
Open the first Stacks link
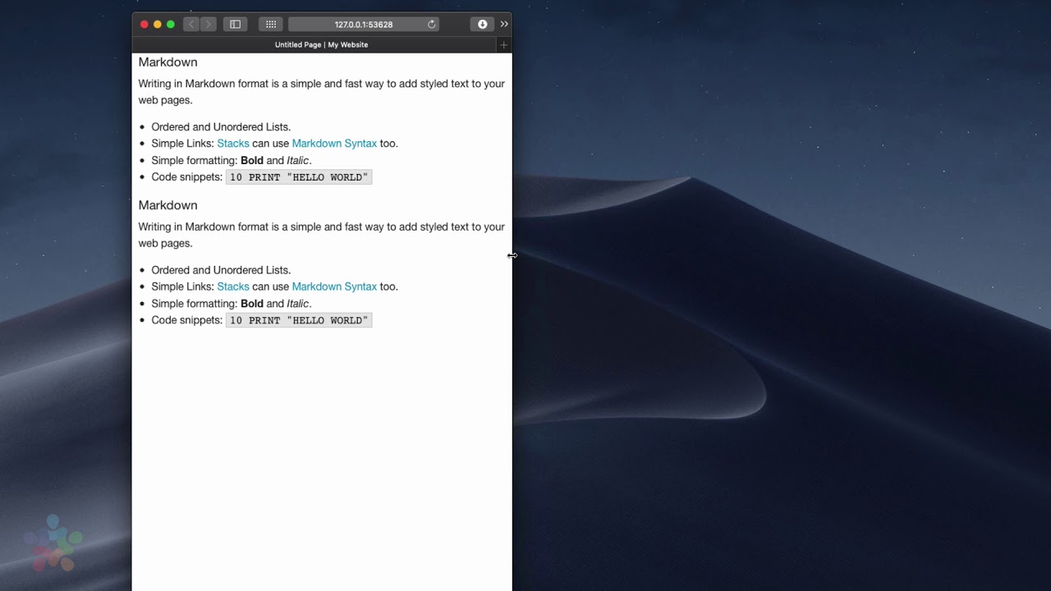tap(233, 144)
